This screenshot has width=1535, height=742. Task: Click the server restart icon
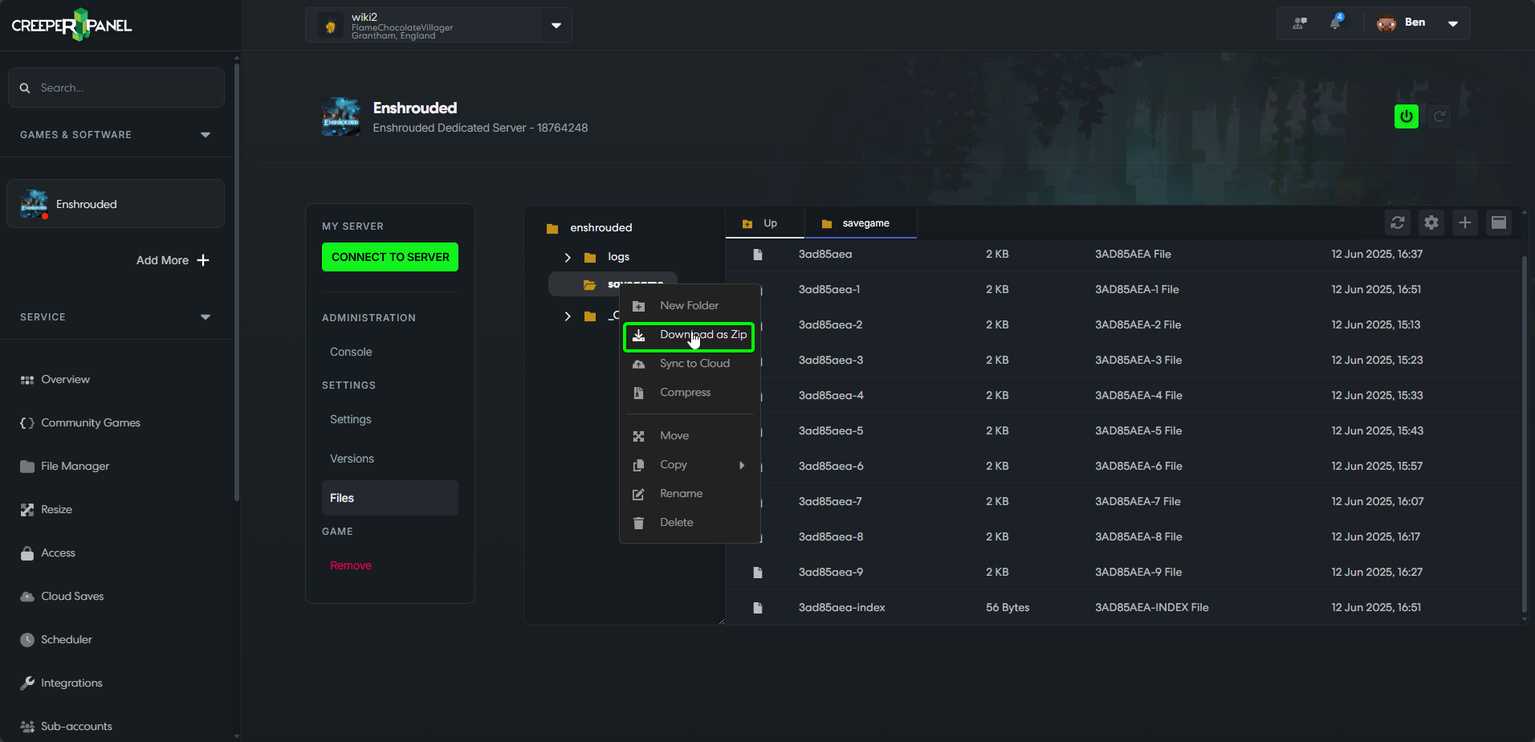tap(1439, 116)
